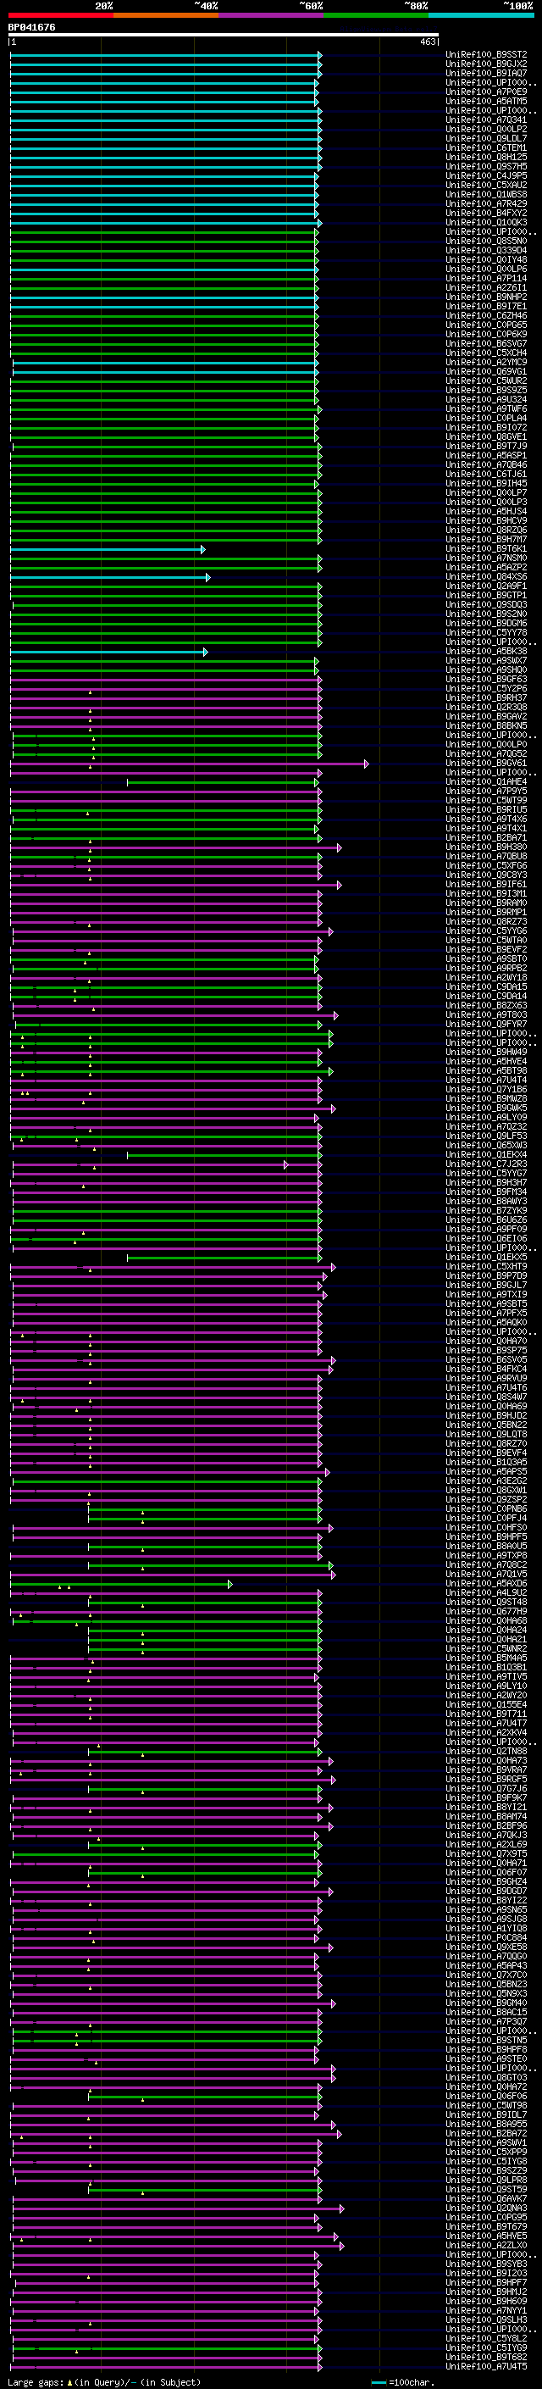Open the UniRef100_Q1WBS8 entry
Screen dimensions: 542x2389
(x=486, y=194)
